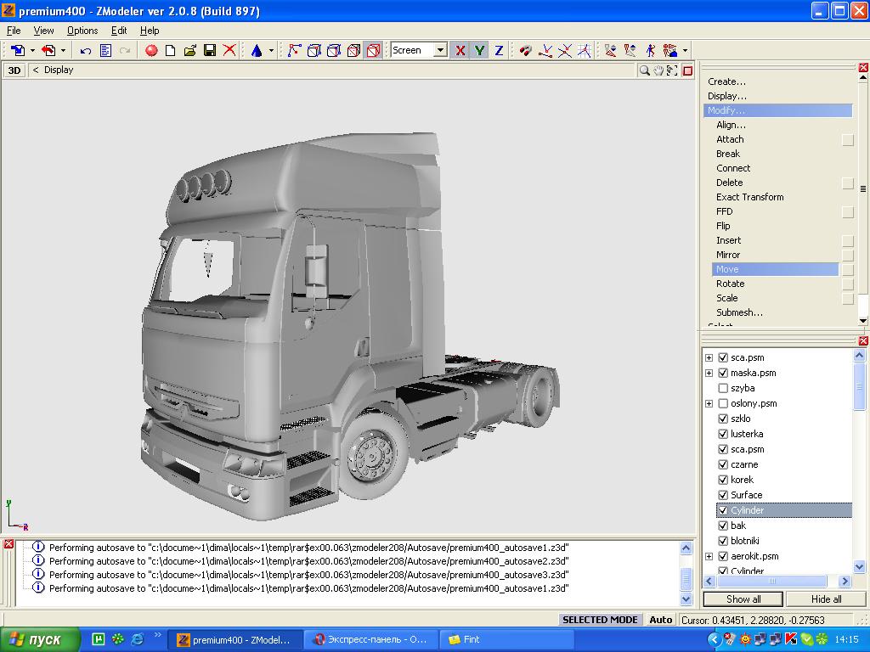Uncheck the lusterka object checkbox
870x652 pixels.
tap(723, 434)
